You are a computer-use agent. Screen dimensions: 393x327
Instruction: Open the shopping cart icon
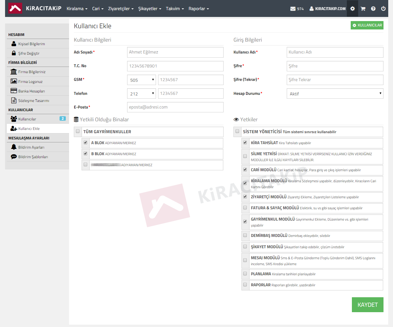[x=363, y=9]
